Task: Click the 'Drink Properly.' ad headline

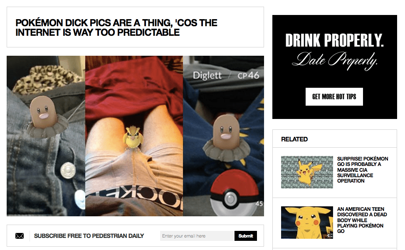Action: pyautogui.click(x=334, y=40)
